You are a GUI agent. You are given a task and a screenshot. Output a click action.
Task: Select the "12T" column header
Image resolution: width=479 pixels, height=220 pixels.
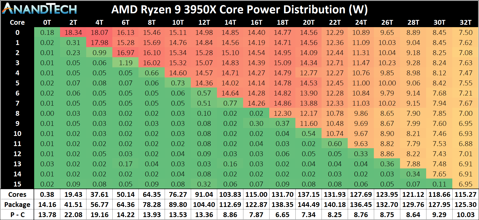coord(204,23)
